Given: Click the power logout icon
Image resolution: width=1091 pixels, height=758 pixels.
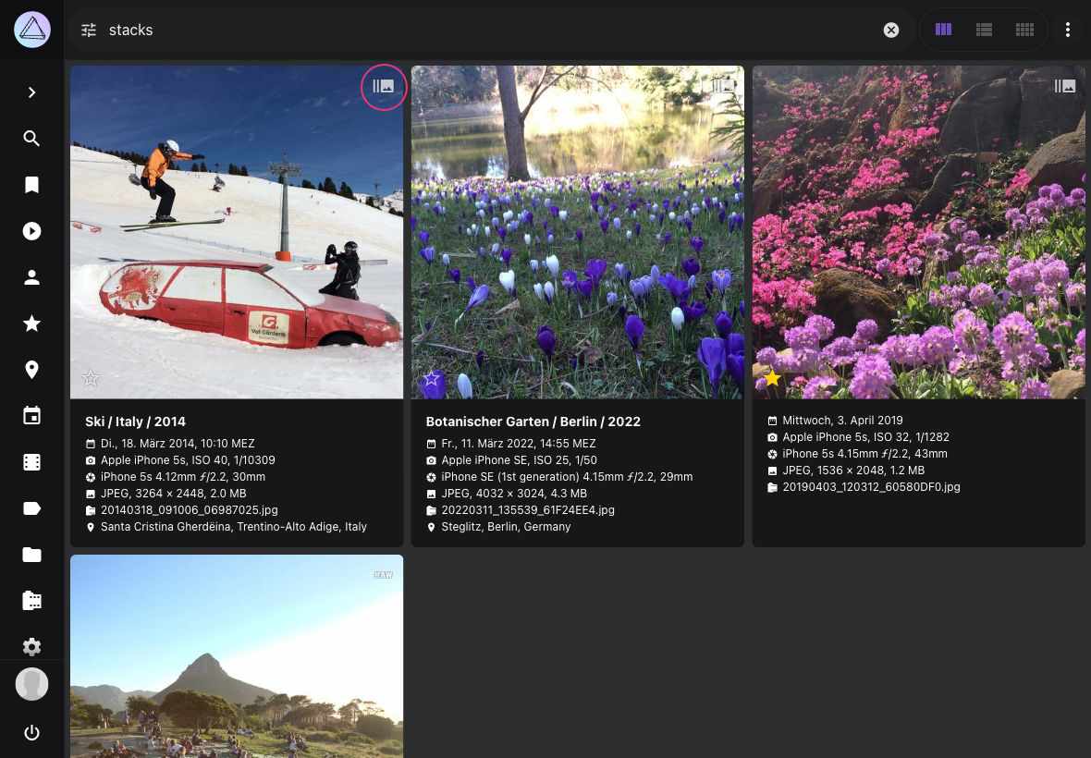Looking at the screenshot, I should click(x=32, y=732).
